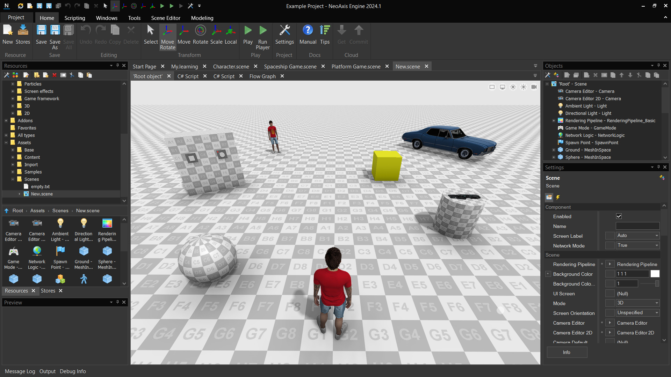671x377 pixels.
Task: Expand the Addons folder in Resources
Action: (6, 120)
